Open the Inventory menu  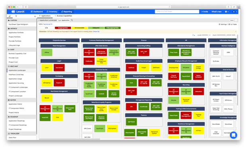52,12
